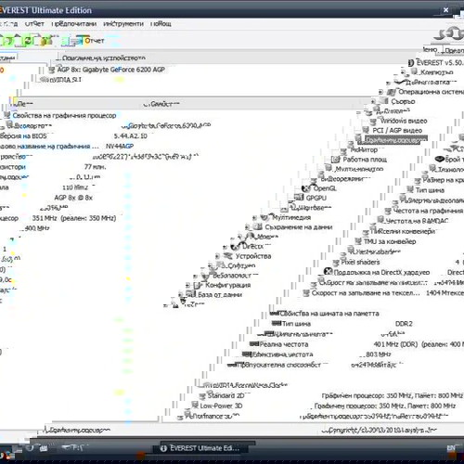Click the Low-Power 3D row icon

tap(195, 406)
